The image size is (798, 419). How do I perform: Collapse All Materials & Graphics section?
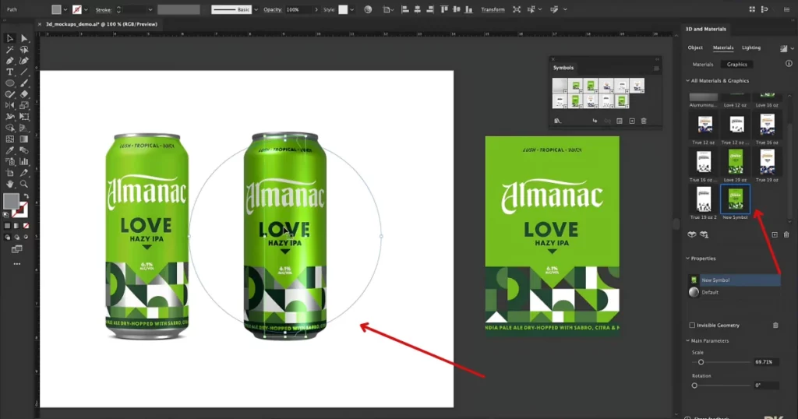tap(687, 81)
